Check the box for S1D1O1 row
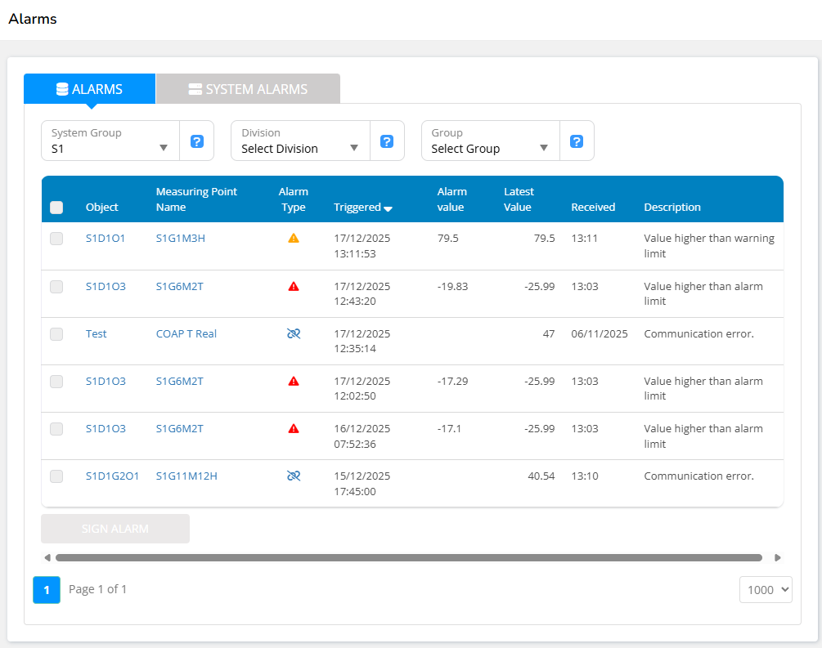The width and height of the screenshot is (822, 648). [56, 239]
